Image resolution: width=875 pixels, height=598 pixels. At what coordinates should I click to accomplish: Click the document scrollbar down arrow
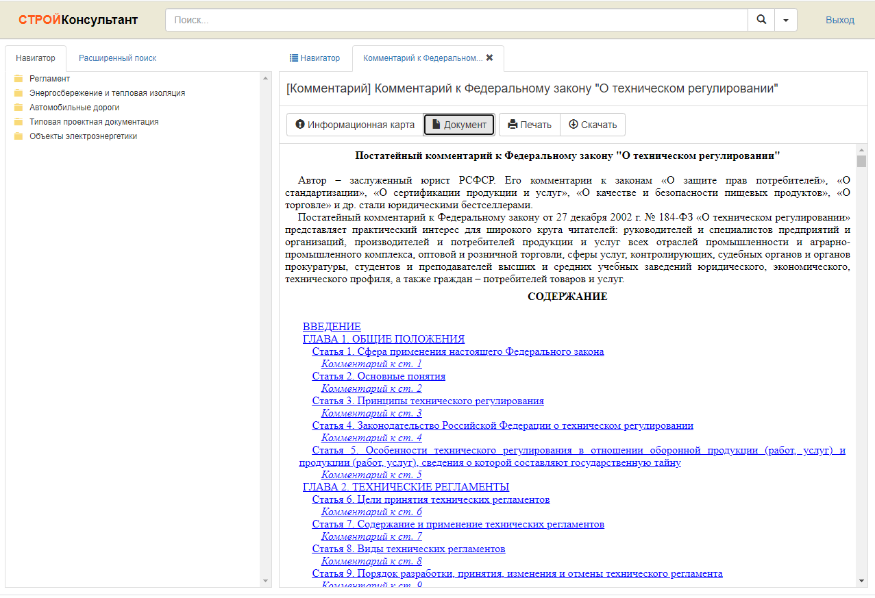(x=861, y=582)
